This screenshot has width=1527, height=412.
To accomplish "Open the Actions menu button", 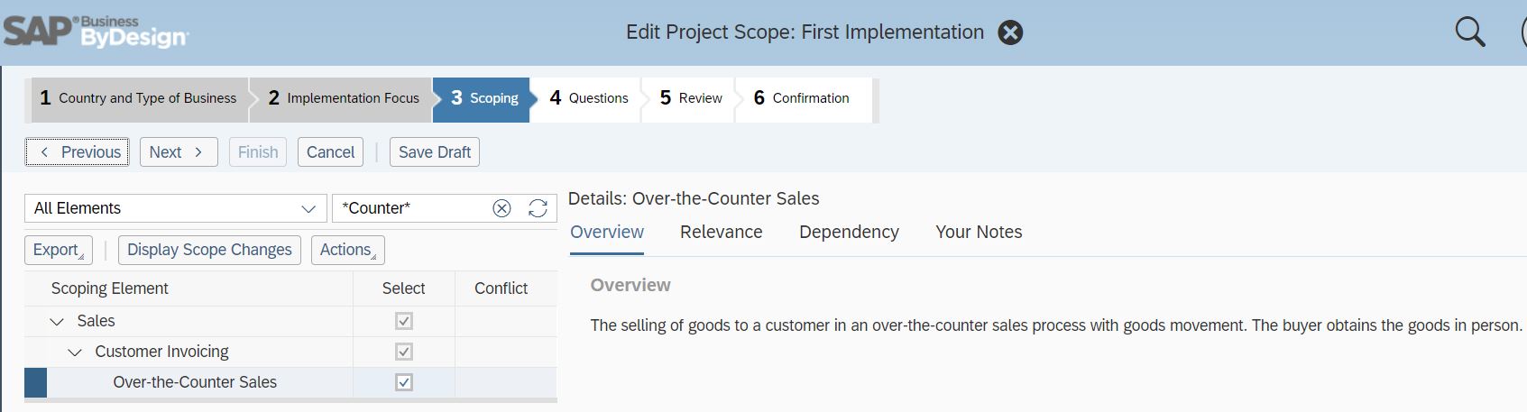I will point(347,250).
